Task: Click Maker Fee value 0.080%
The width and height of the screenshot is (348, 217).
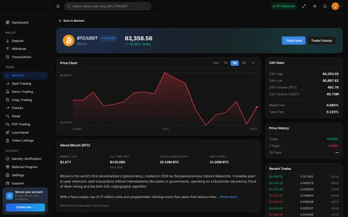Action: [x=332, y=105]
